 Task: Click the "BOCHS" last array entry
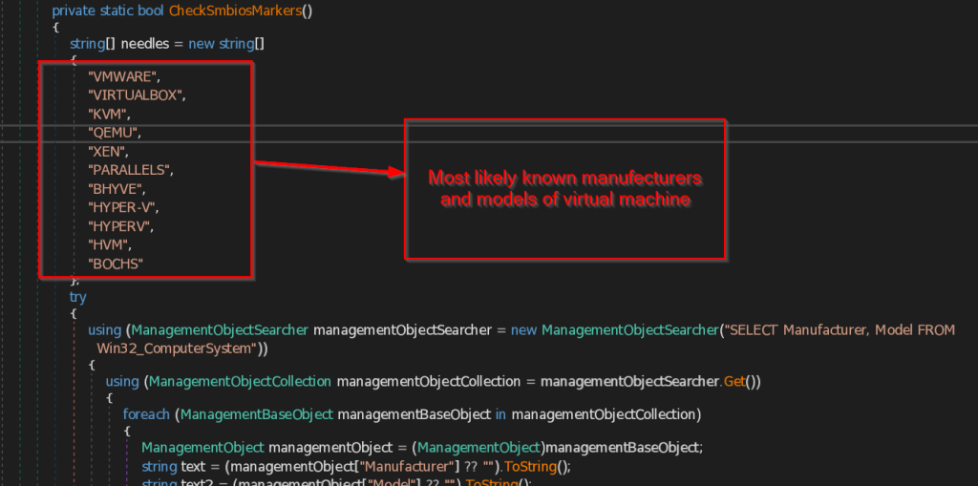coord(116,264)
